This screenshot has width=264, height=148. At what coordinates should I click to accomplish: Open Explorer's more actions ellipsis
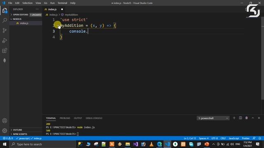pyautogui.click(x=37, y=9)
